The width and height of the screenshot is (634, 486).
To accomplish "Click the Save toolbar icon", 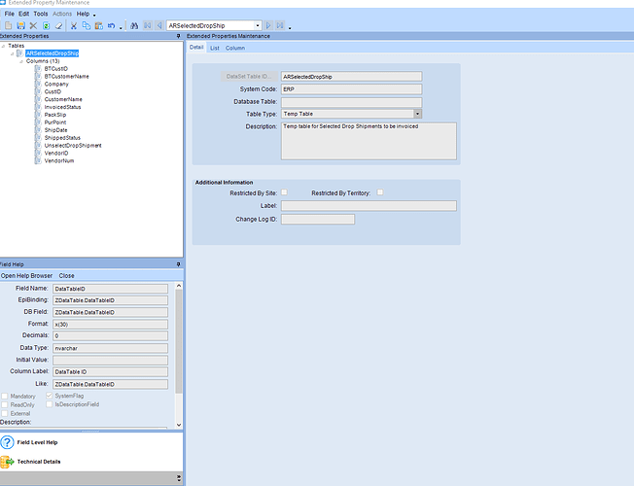I will (x=21, y=25).
